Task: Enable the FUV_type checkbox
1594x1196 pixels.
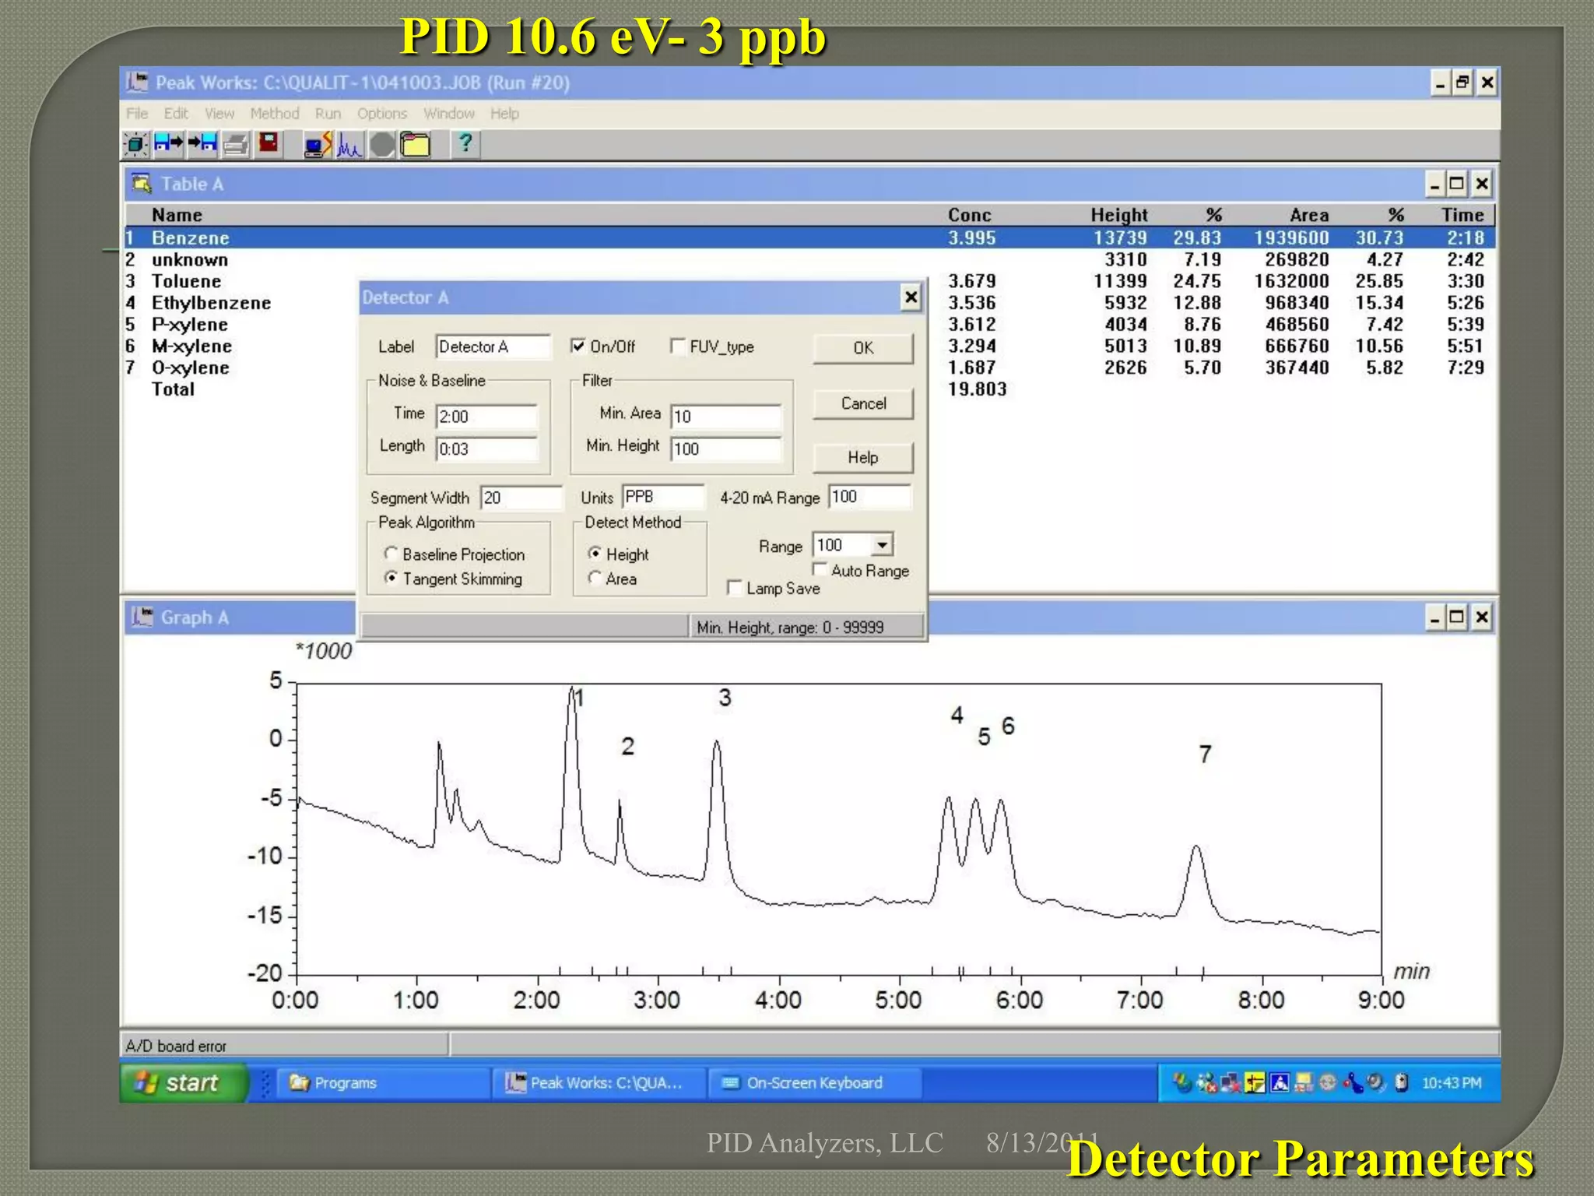Action: (677, 346)
